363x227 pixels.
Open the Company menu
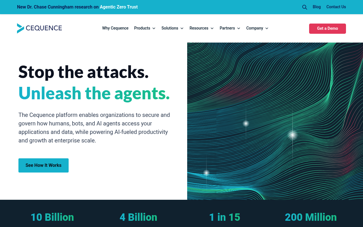255,28
